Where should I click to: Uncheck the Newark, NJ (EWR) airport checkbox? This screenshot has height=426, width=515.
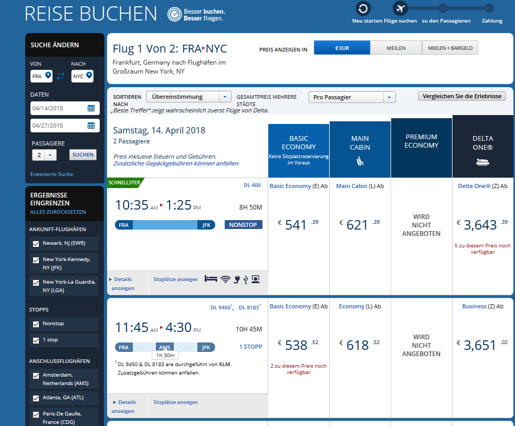point(36,244)
